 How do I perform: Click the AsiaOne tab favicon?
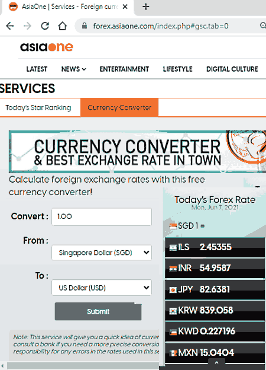click(13, 7)
